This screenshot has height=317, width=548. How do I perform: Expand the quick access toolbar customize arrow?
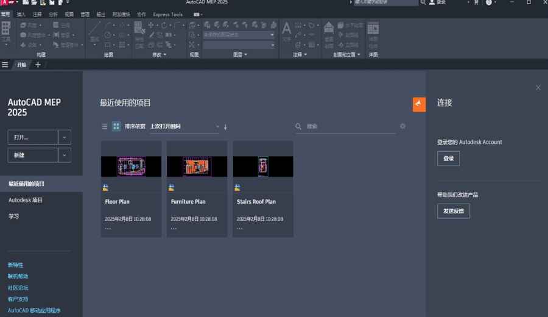(x=68, y=2)
